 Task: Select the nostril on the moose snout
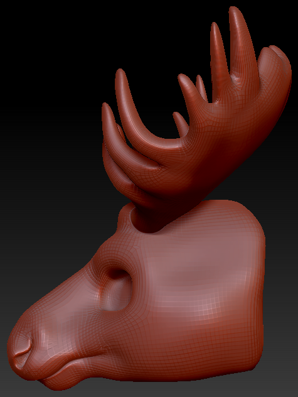[x=25, y=348]
